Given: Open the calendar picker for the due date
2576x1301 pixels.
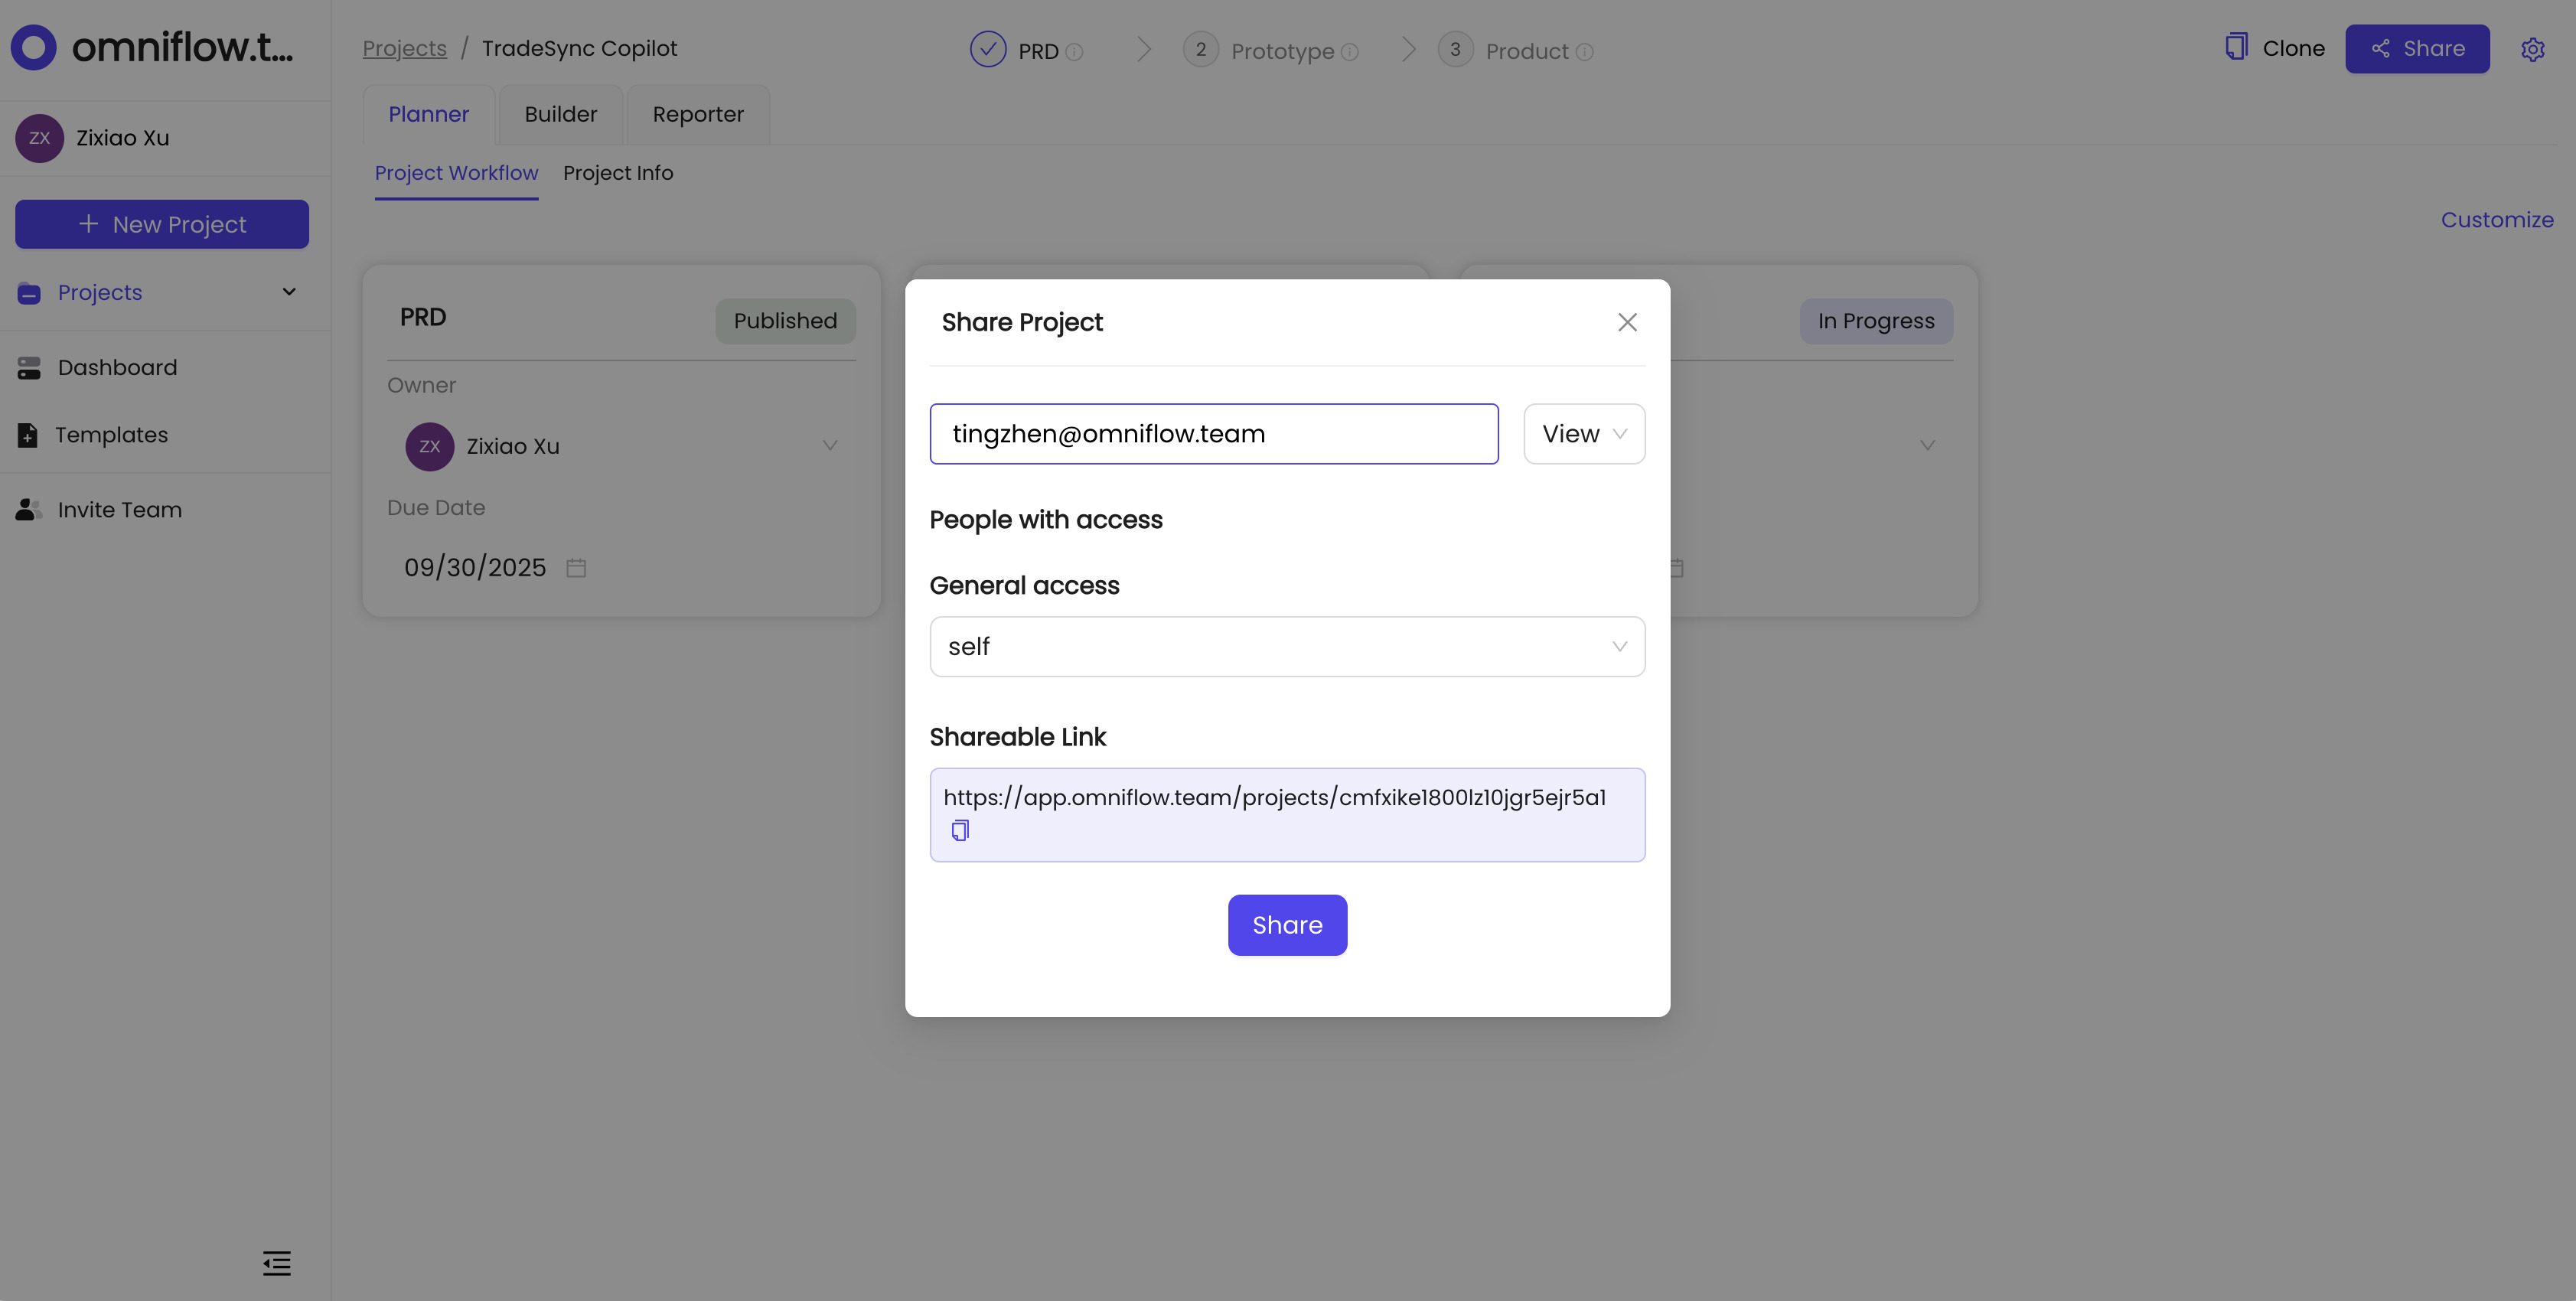Looking at the screenshot, I should [576, 567].
